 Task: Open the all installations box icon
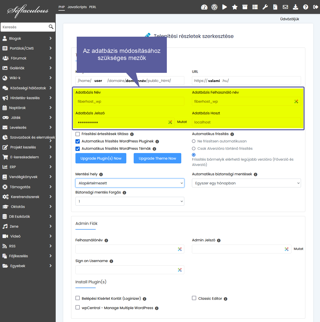[245, 7]
